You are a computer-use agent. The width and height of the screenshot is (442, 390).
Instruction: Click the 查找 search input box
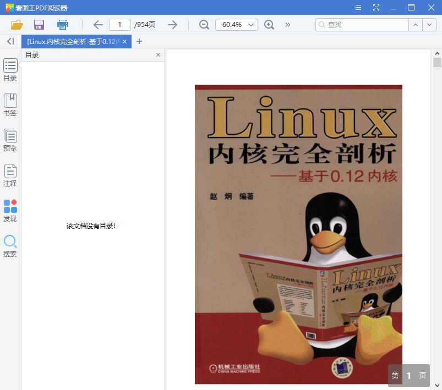[362, 25]
